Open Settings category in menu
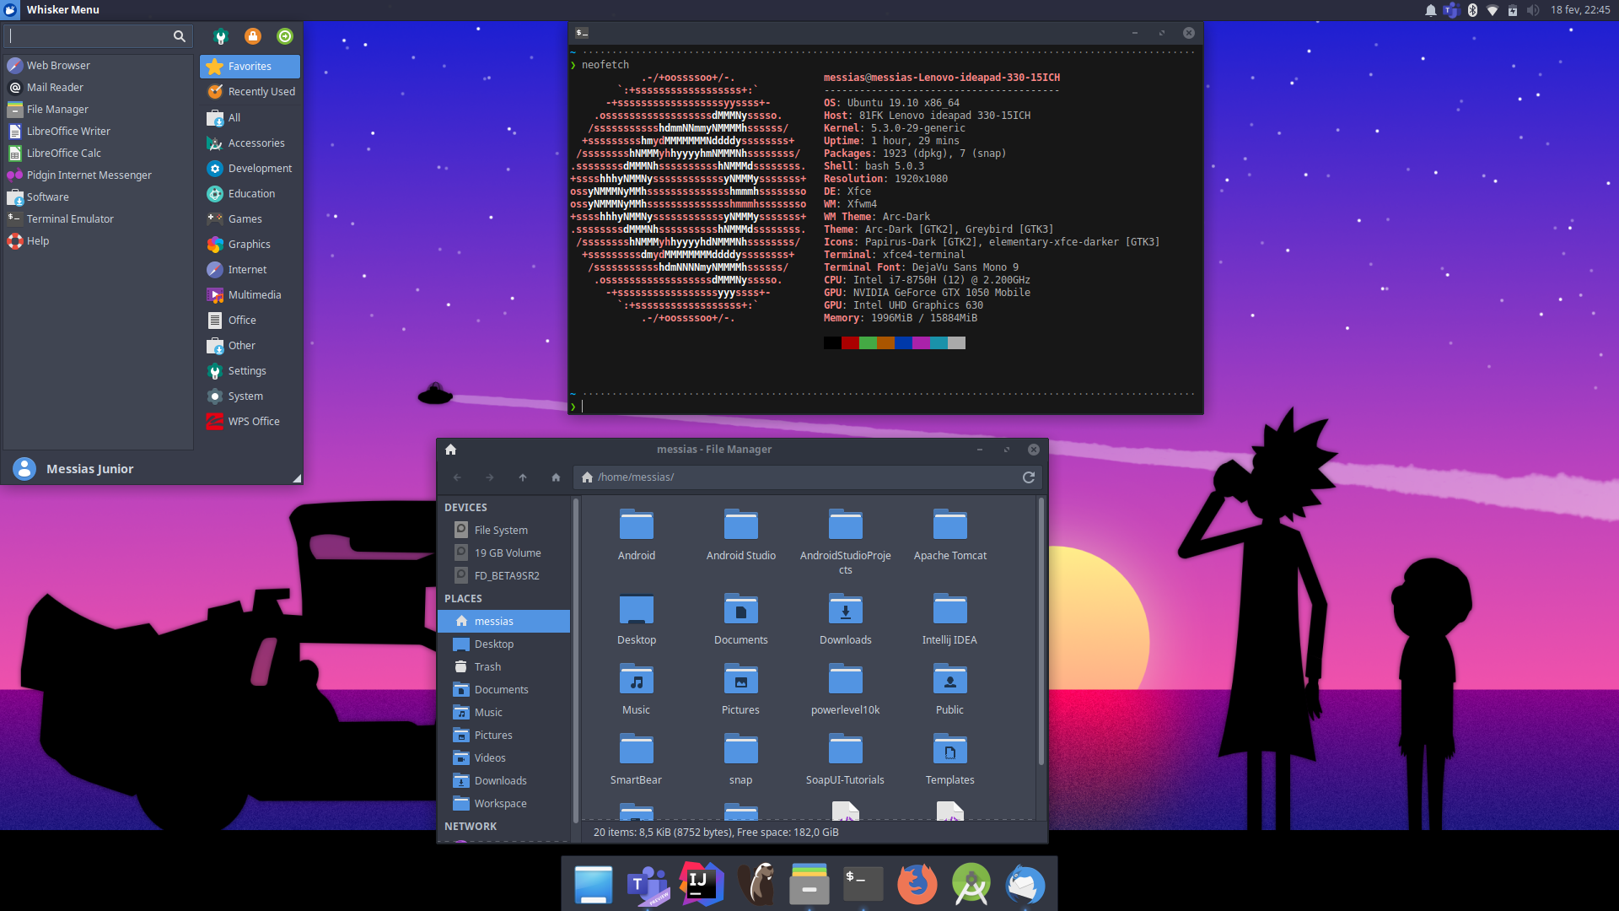This screenshot has width=1619, height=911. pyautogui.click(x=250, y=370)
